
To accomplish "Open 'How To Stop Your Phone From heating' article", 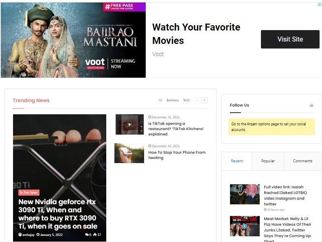I will [x=177, y=155].
